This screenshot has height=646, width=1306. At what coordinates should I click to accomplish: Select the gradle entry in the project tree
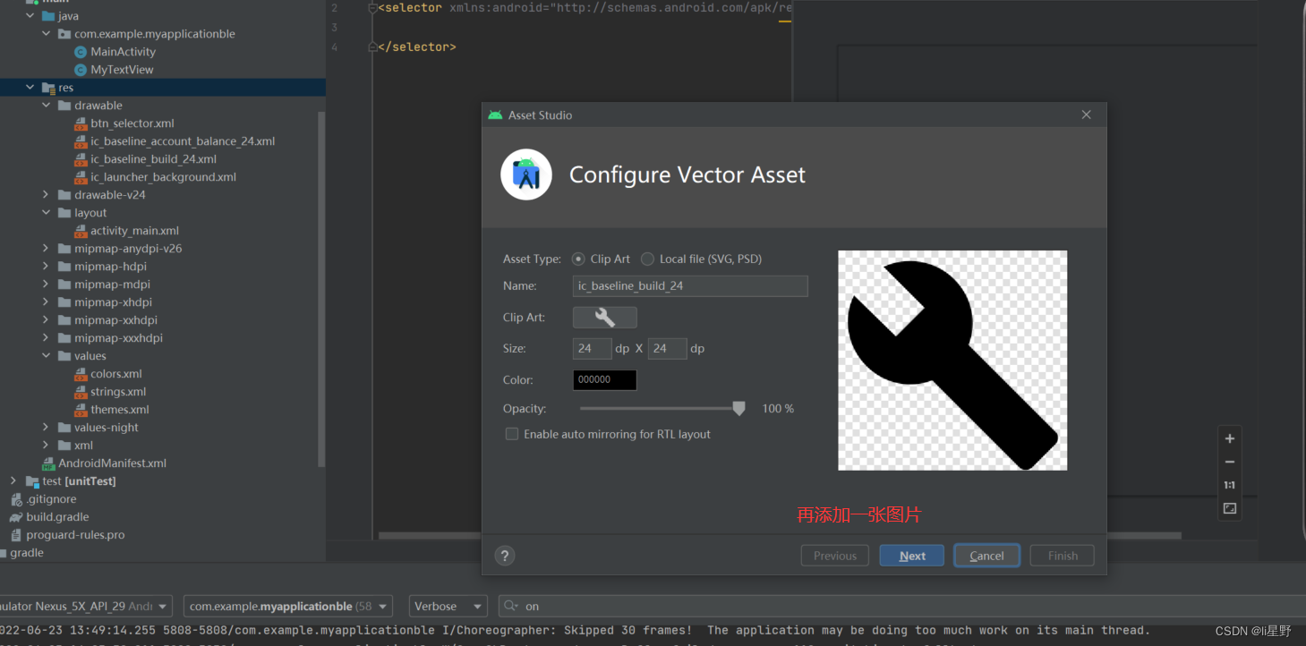[27, 553]
